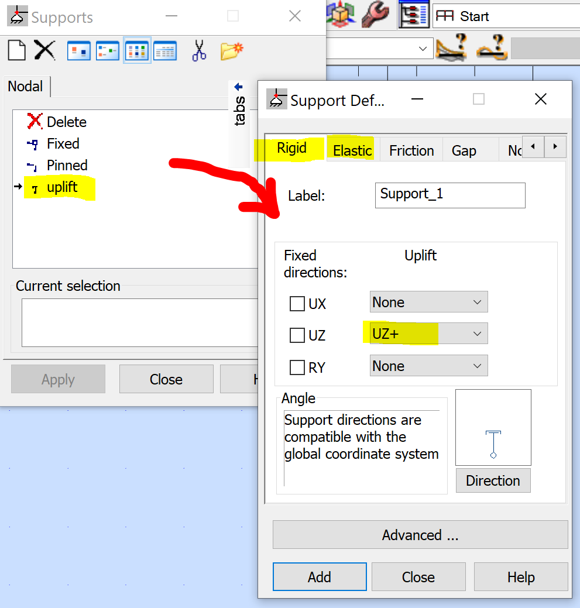This screenshot has height=608, width=580.
Task: Open Help in Support Definition dialog
Action: click(521, 577)
